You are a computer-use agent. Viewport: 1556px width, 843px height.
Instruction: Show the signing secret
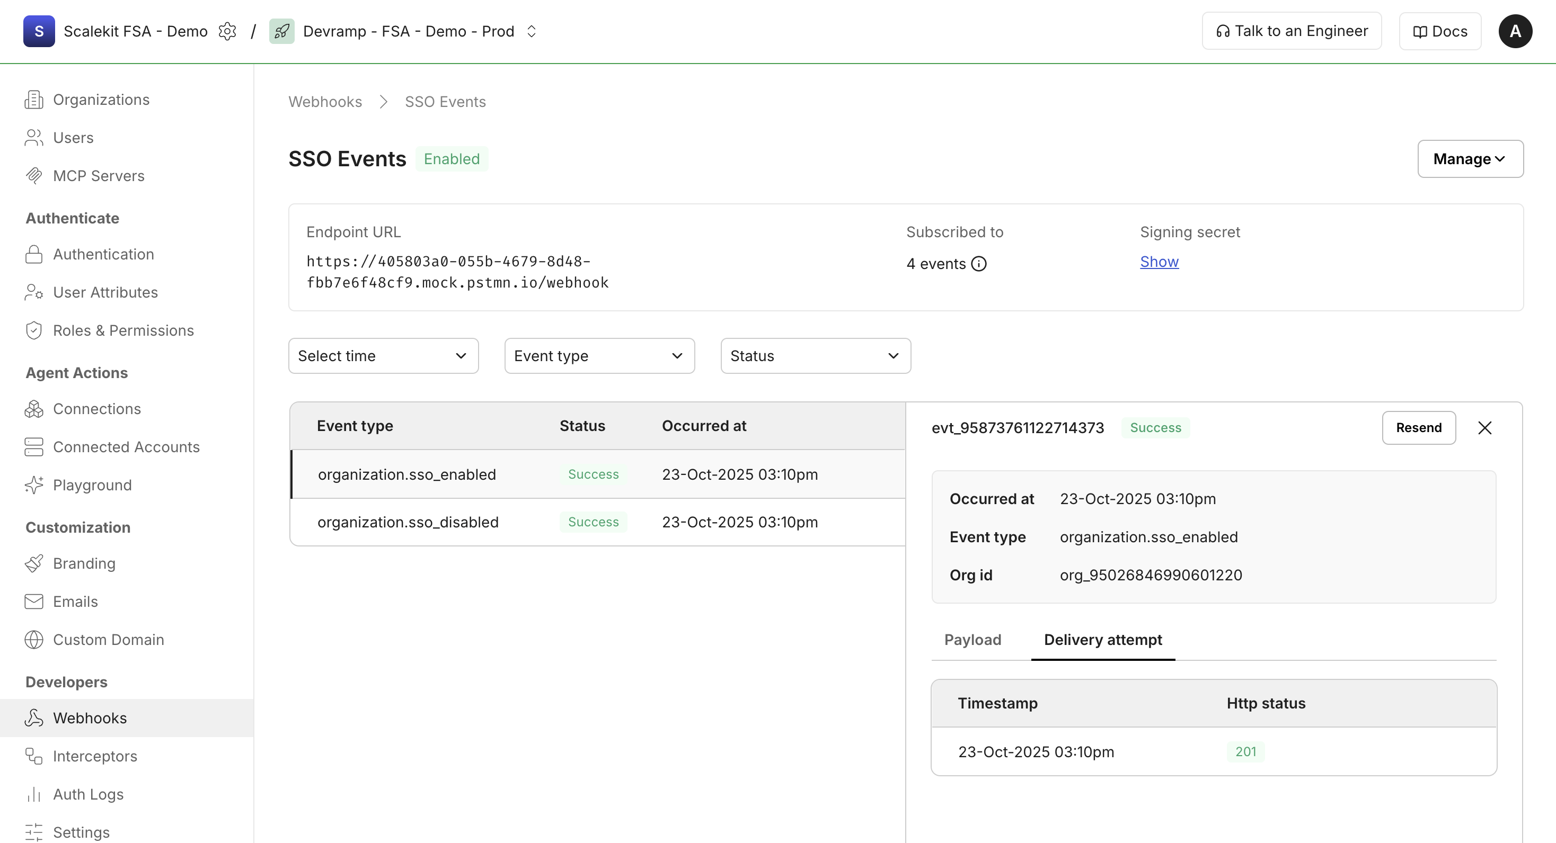pos(1159,262)
